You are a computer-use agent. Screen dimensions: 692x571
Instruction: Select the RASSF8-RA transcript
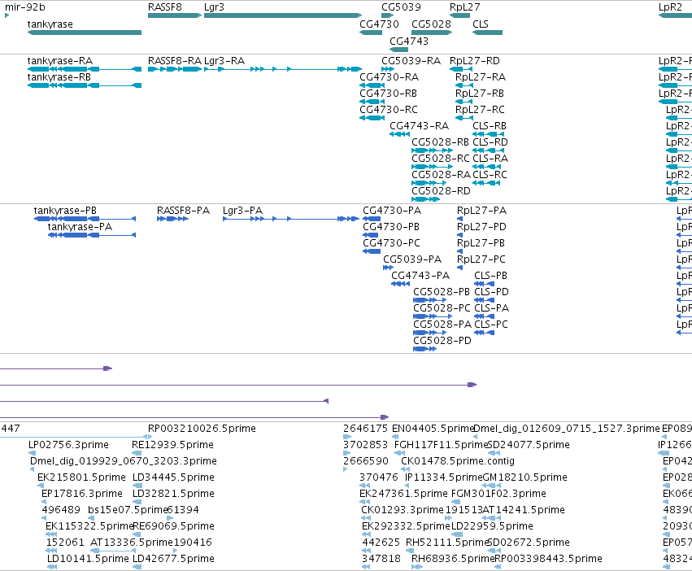coord(175,69)
